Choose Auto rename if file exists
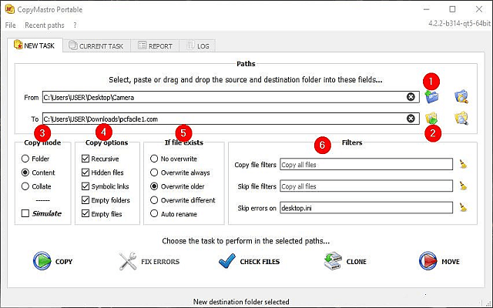The height and width of the screenshot is (308, 493). click(154, 213)
